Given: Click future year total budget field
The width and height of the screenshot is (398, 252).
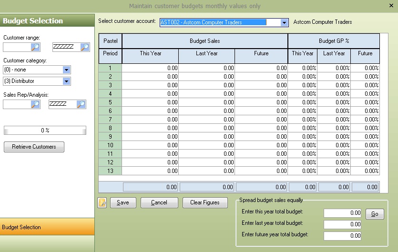Looking at the screenshot, I should [x=342, y=235].
